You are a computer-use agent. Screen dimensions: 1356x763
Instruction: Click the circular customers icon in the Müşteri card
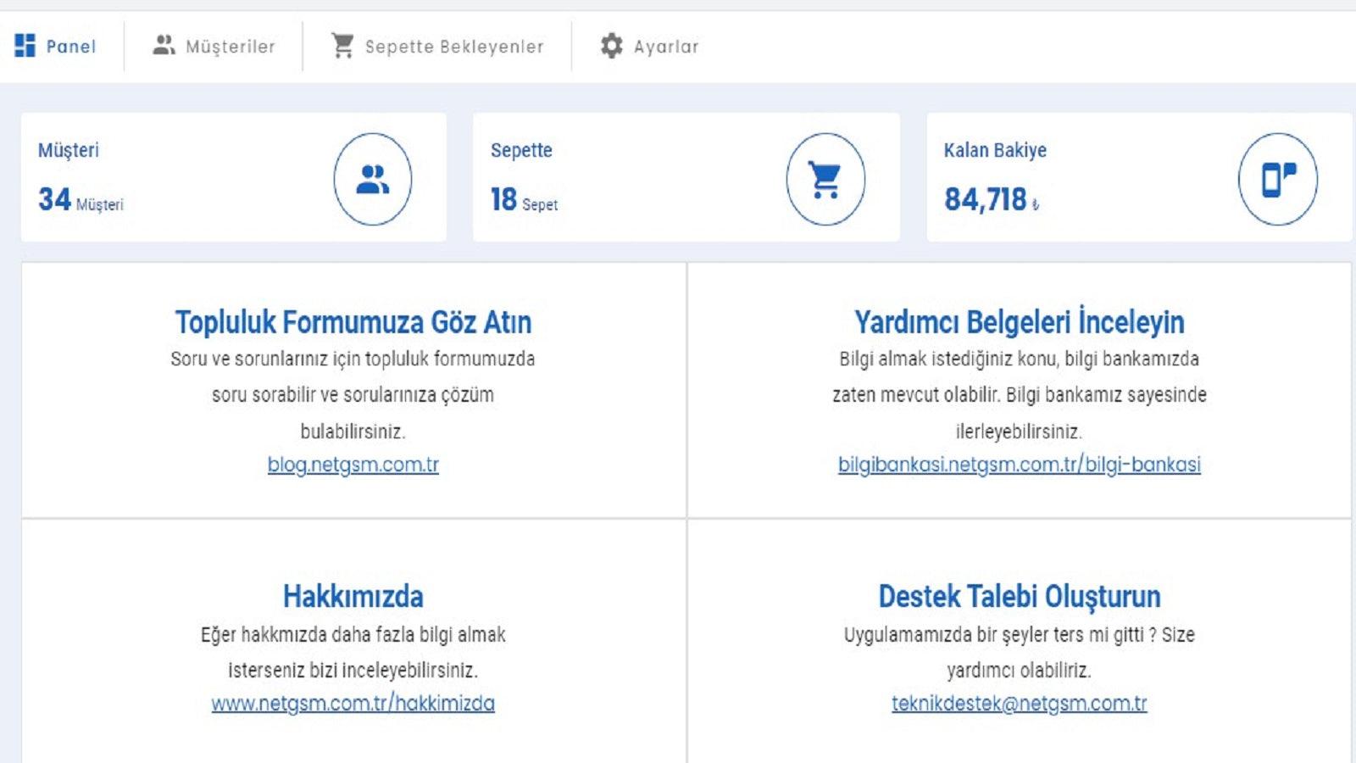point(371,179)
